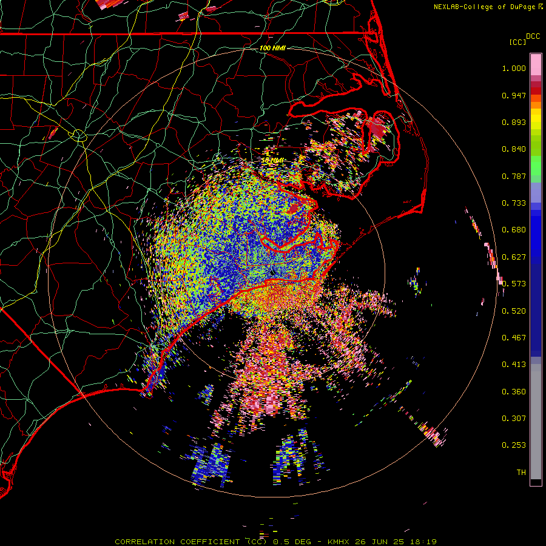This screenshot has width=546, height=546.
Task: Click the KMHX station identifier
Action: (340, 542)
